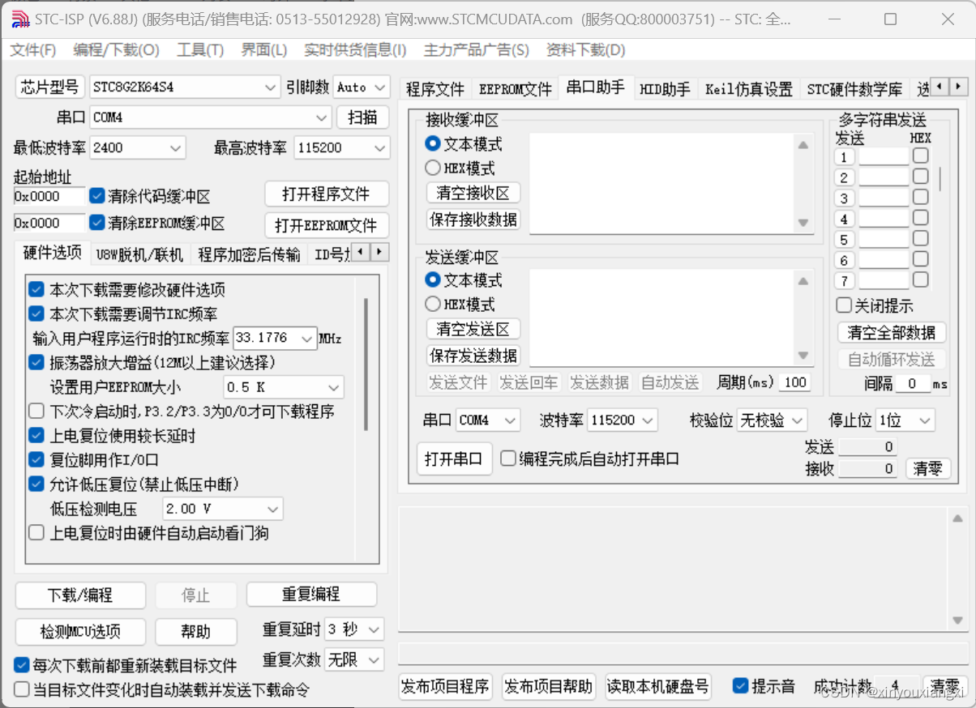Select HEX模式 in the send buffer
The width and height of the screenshot is (976, 708).
point(433,305)
